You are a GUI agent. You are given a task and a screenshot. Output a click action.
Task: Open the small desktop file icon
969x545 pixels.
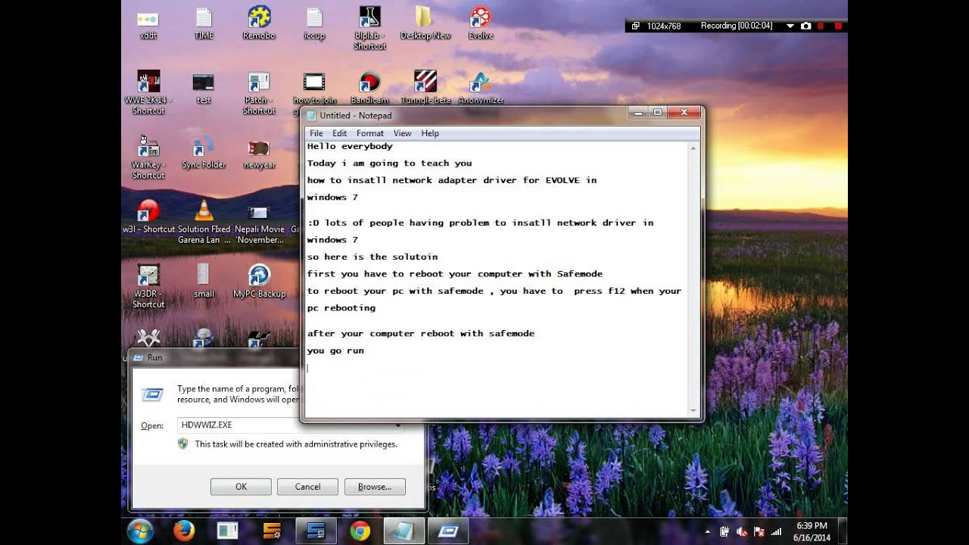(x=204, y=281)
